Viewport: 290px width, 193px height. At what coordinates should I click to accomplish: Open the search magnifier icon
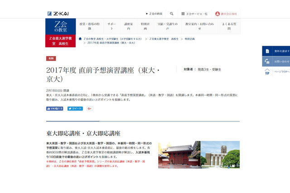coord(172,14)
